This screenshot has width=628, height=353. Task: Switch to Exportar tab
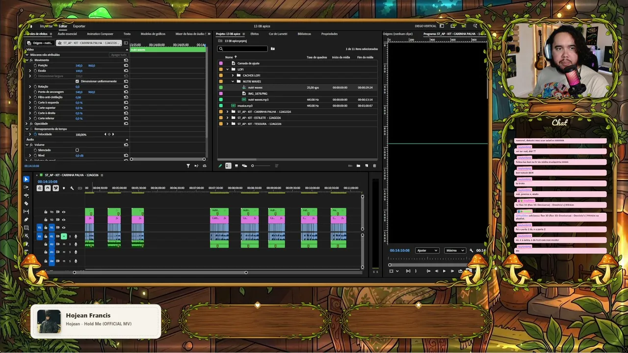[79, 26]
